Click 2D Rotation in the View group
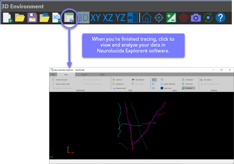 pos(188,80)
